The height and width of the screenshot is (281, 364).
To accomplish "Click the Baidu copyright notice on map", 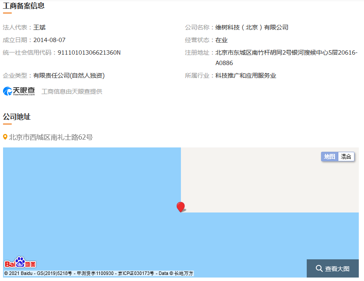I will (98, 273).
